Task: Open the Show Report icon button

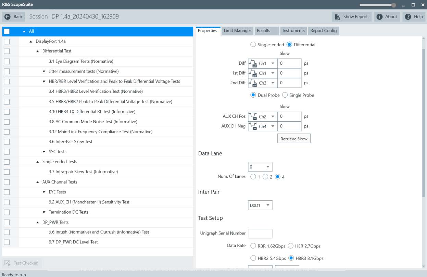Action: pyautogui.click(x=338, y=16)
